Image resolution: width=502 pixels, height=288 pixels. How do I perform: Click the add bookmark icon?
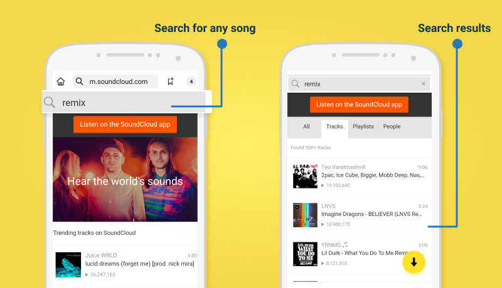171,81
